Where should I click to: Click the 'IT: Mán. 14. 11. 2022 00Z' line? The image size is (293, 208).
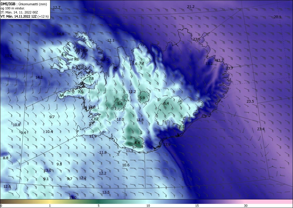click(x=19, y=12)
